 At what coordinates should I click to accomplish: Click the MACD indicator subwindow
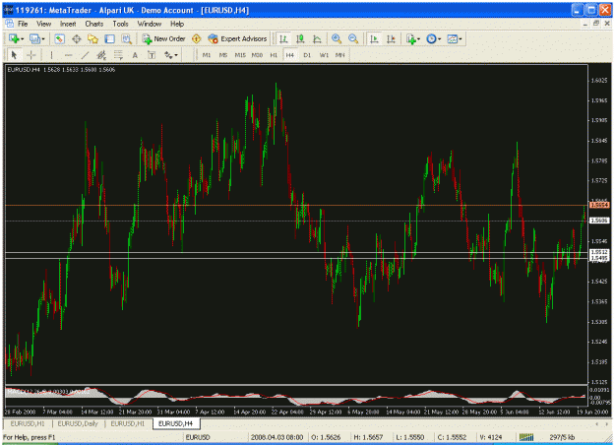pyautogui.click(x=296, y=397)
